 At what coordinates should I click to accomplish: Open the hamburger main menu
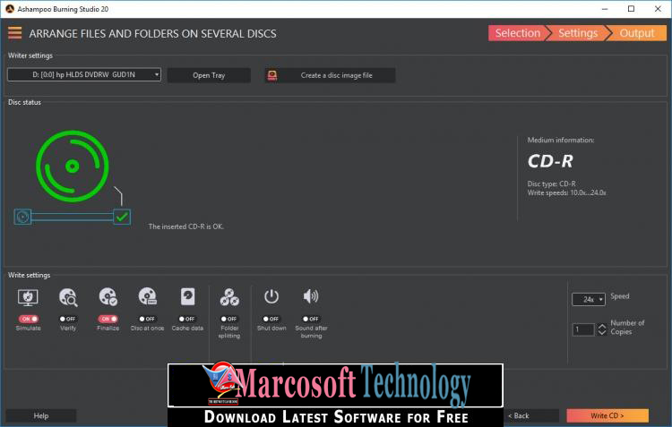14,33
